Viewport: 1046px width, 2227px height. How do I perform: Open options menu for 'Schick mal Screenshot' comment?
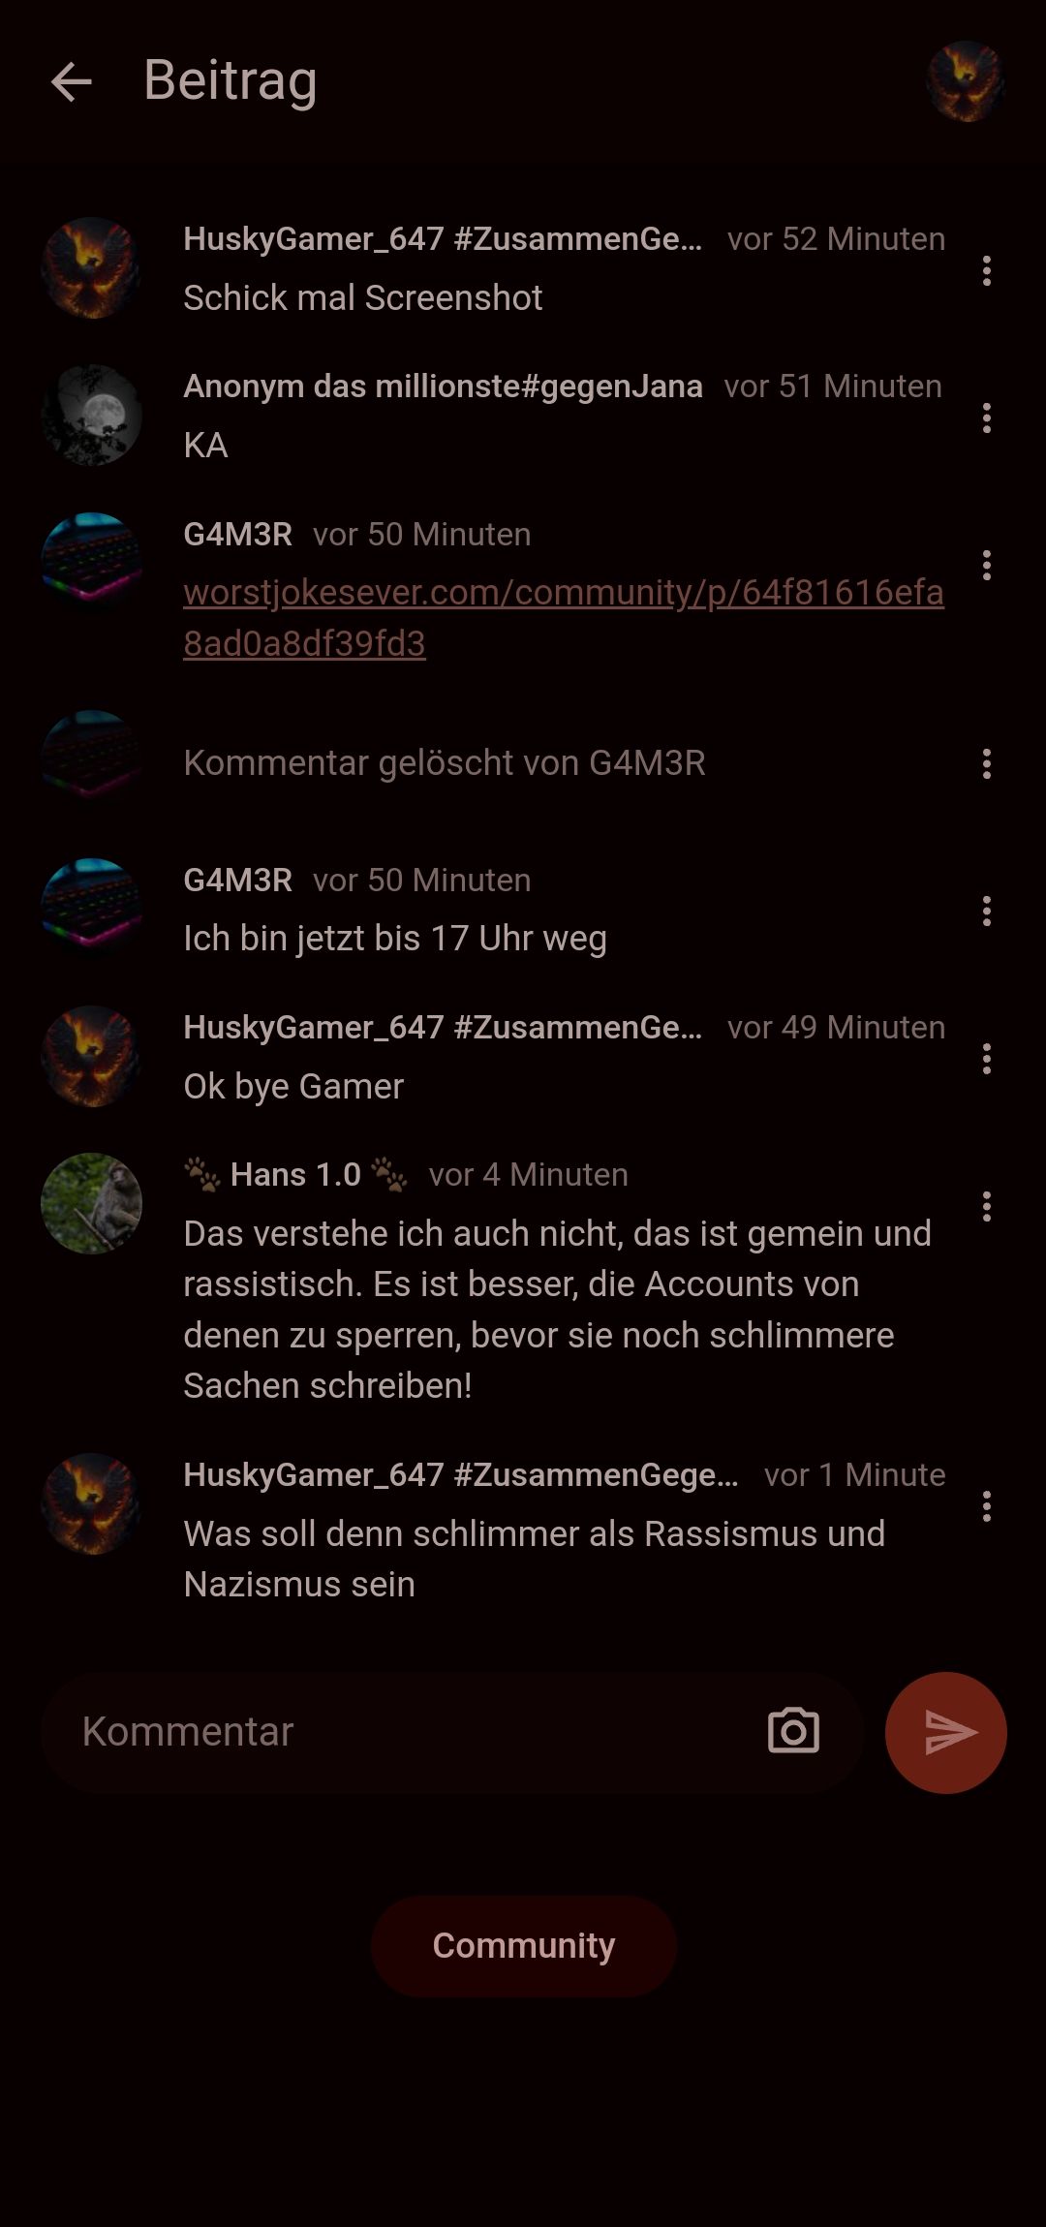click(x=986, y=270)
